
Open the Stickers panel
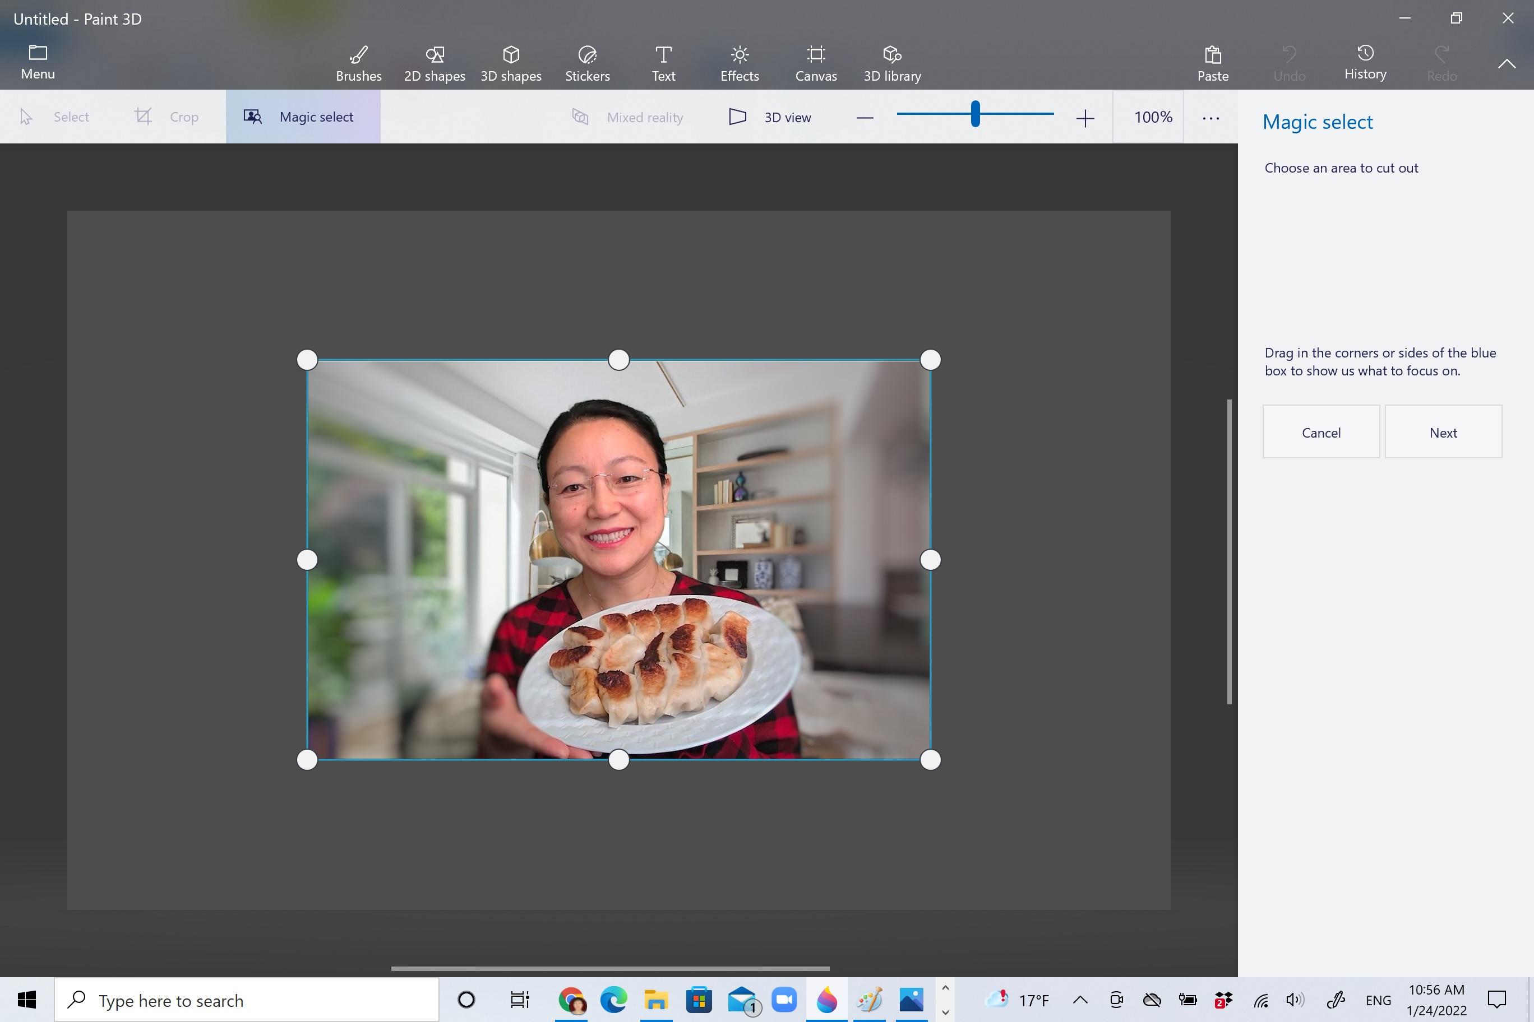pyautogui.click(x=587, y=63)
